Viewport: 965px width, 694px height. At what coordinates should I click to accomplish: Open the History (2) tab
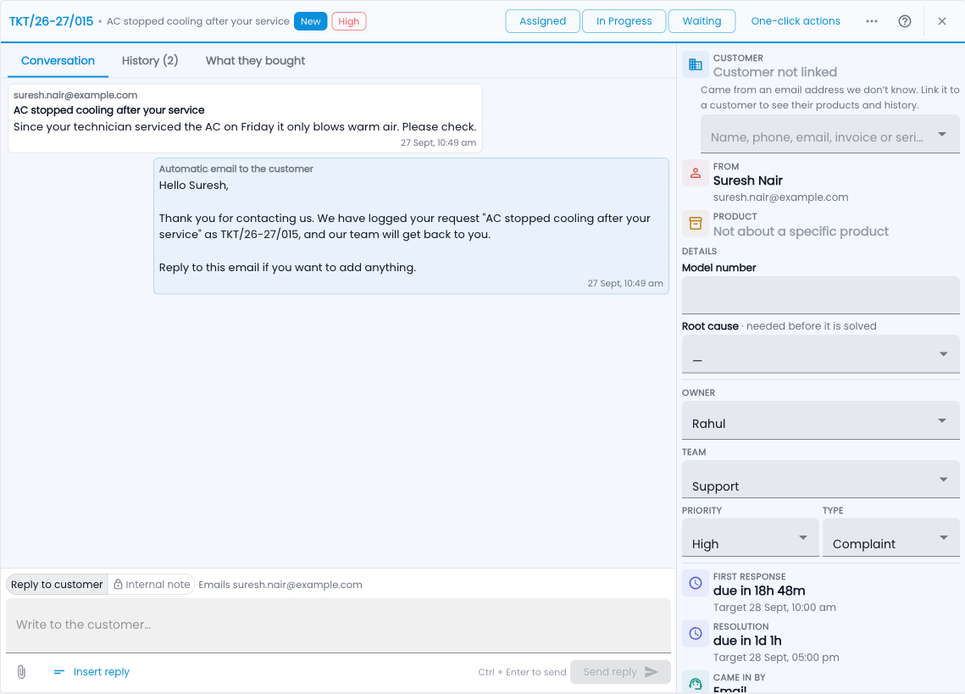(x=150, y=60)
